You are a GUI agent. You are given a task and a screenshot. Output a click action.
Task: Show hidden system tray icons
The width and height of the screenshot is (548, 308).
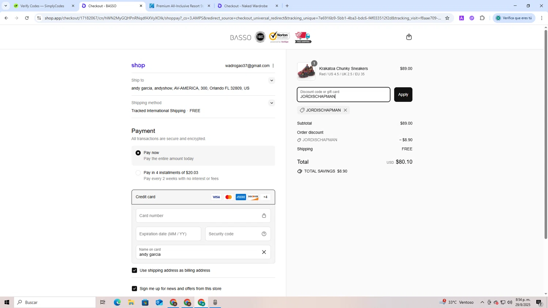click(x=482, y=303)
